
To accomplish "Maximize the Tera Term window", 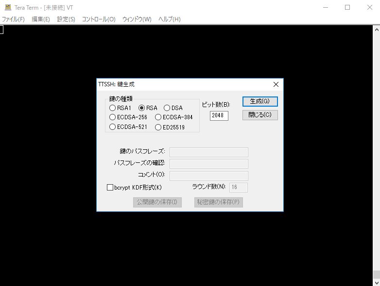I will click(x=347, y=7).
